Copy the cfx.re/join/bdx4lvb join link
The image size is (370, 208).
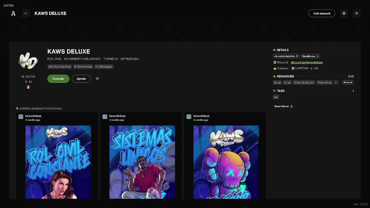tap(286, 56)
